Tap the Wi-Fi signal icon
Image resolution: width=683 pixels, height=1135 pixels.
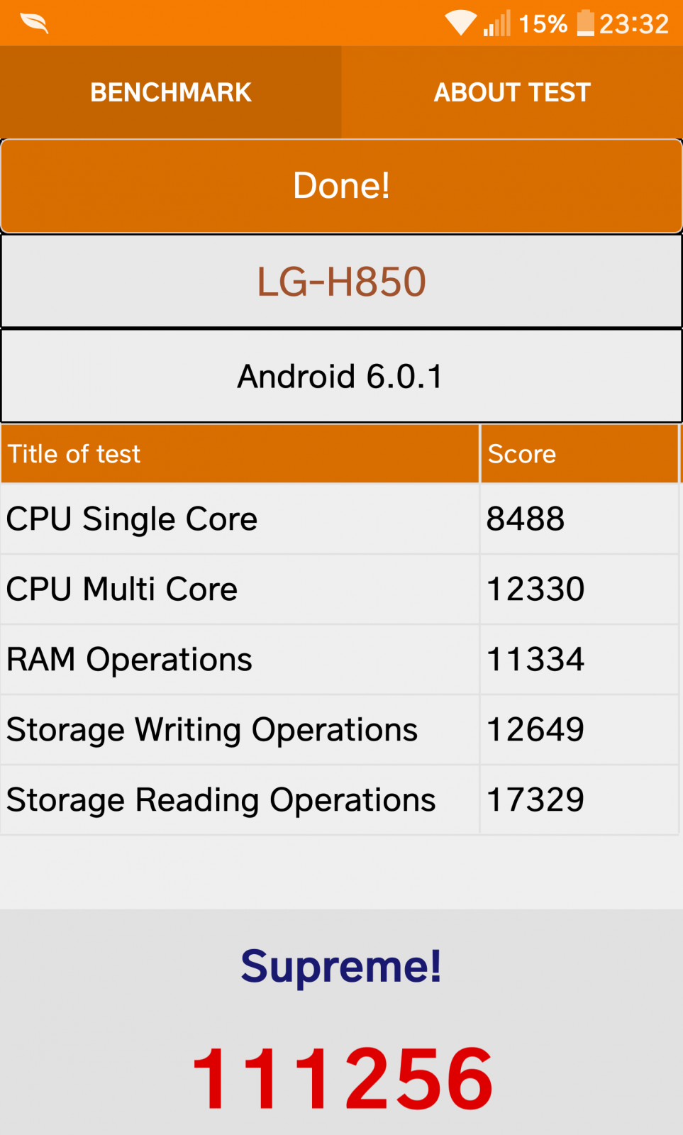click(x=461, y=23)
